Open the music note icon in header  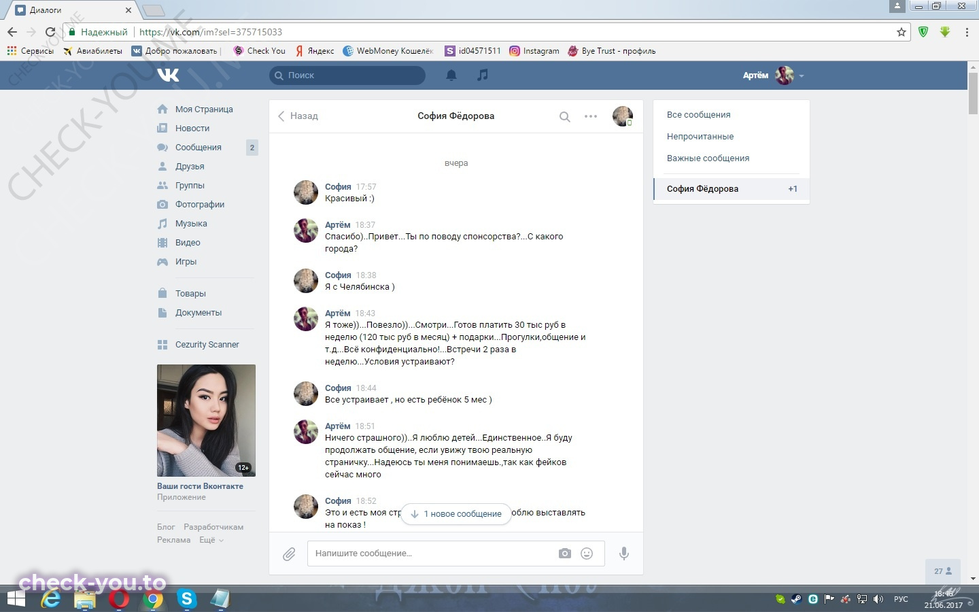click(x=482, y=75)
